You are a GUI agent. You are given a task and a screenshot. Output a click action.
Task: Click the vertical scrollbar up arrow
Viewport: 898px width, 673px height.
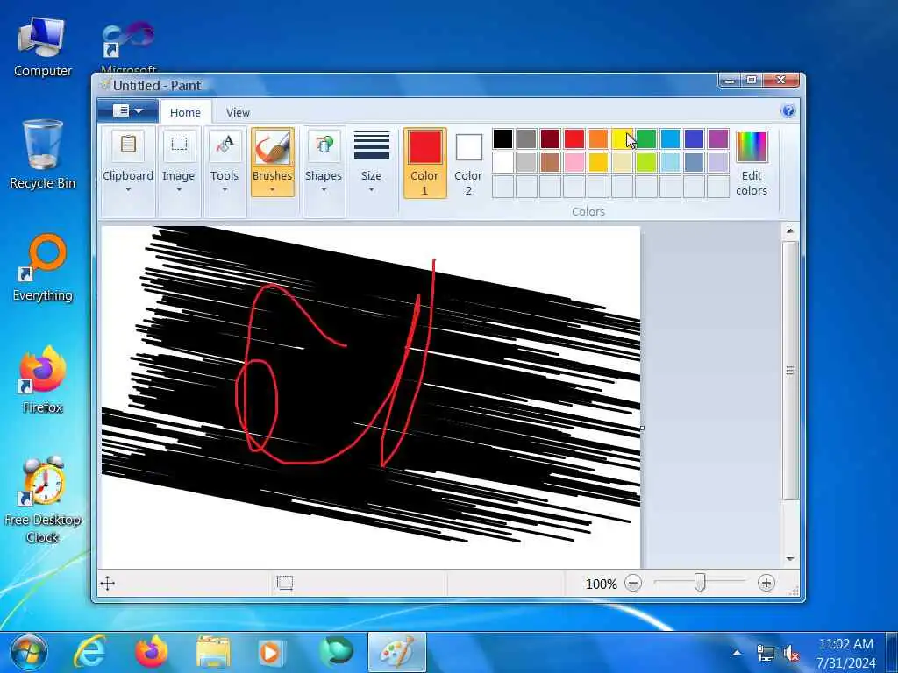pyautogui.click(x=790, y=231)
